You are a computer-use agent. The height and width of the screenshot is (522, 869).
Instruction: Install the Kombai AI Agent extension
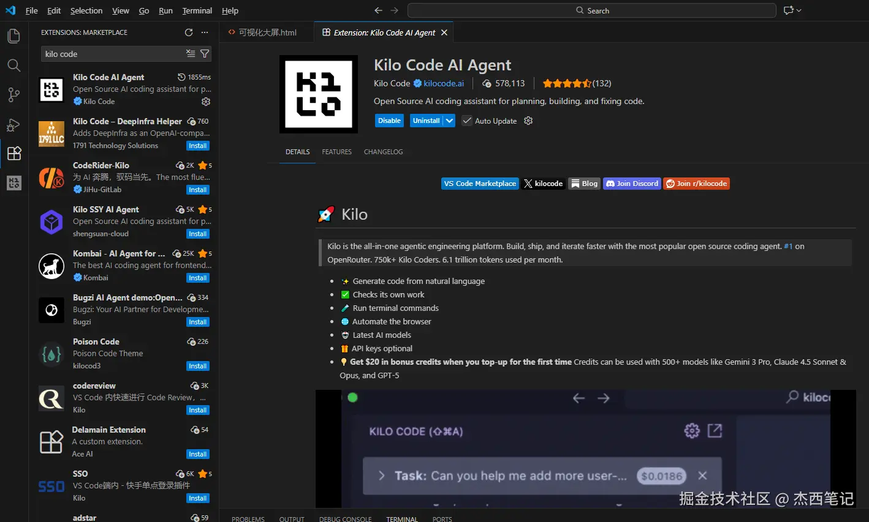click(x=198, y=278)
